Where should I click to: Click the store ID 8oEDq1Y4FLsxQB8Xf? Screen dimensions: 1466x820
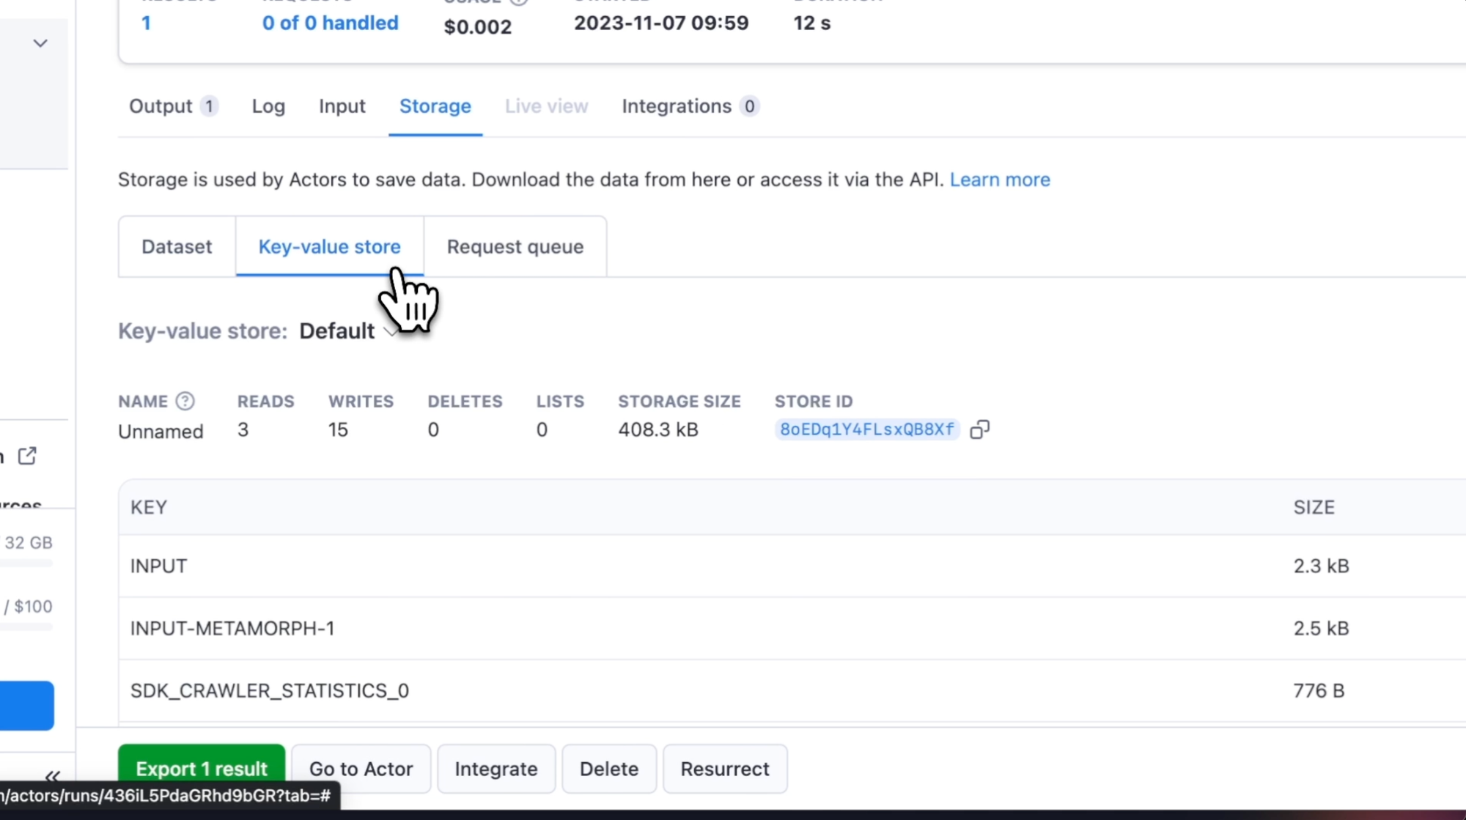(x=867, y=429)
